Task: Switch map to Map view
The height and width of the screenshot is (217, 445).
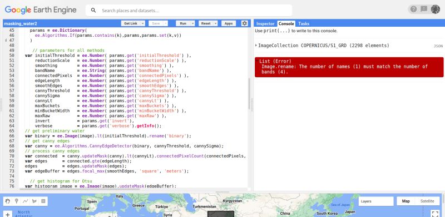Action: pos(406,201)
